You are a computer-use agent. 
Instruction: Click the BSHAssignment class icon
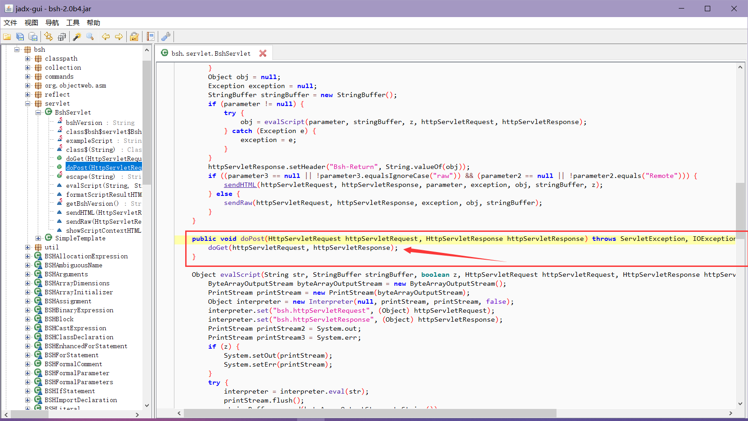[38, 301]
